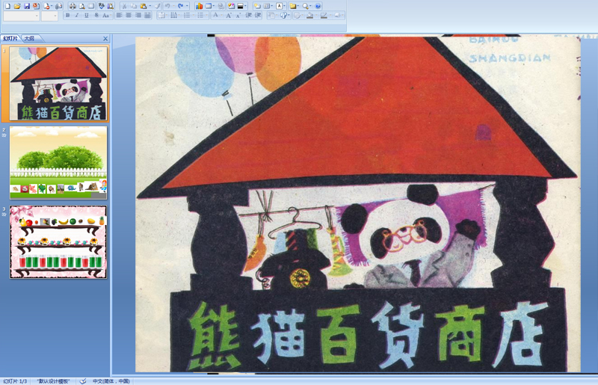Image resolution: width=598 pixels, height=385 pixels.
Task: Apply distributed text alignment
Action: (x=147, y=15)
